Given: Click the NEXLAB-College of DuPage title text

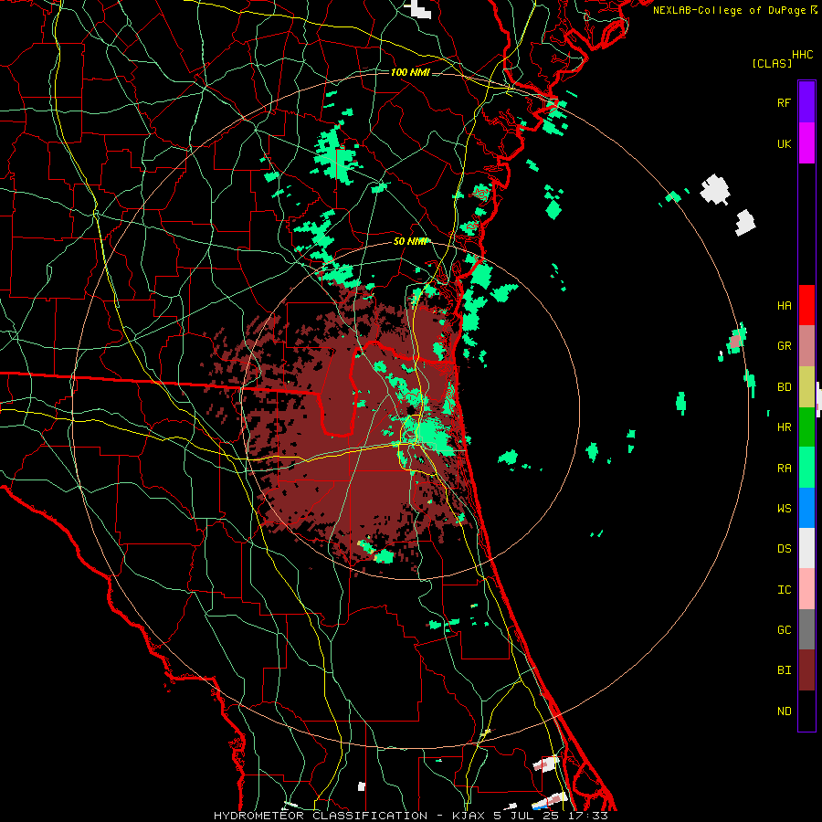Looking at the screenshot, I should pos(730,10).
